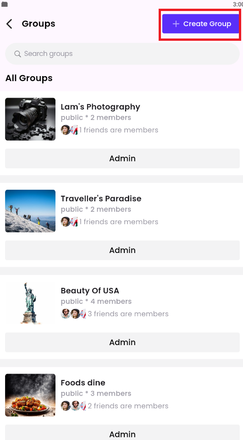Open the Create Group button
243x440 pixels.
(200, 24)
